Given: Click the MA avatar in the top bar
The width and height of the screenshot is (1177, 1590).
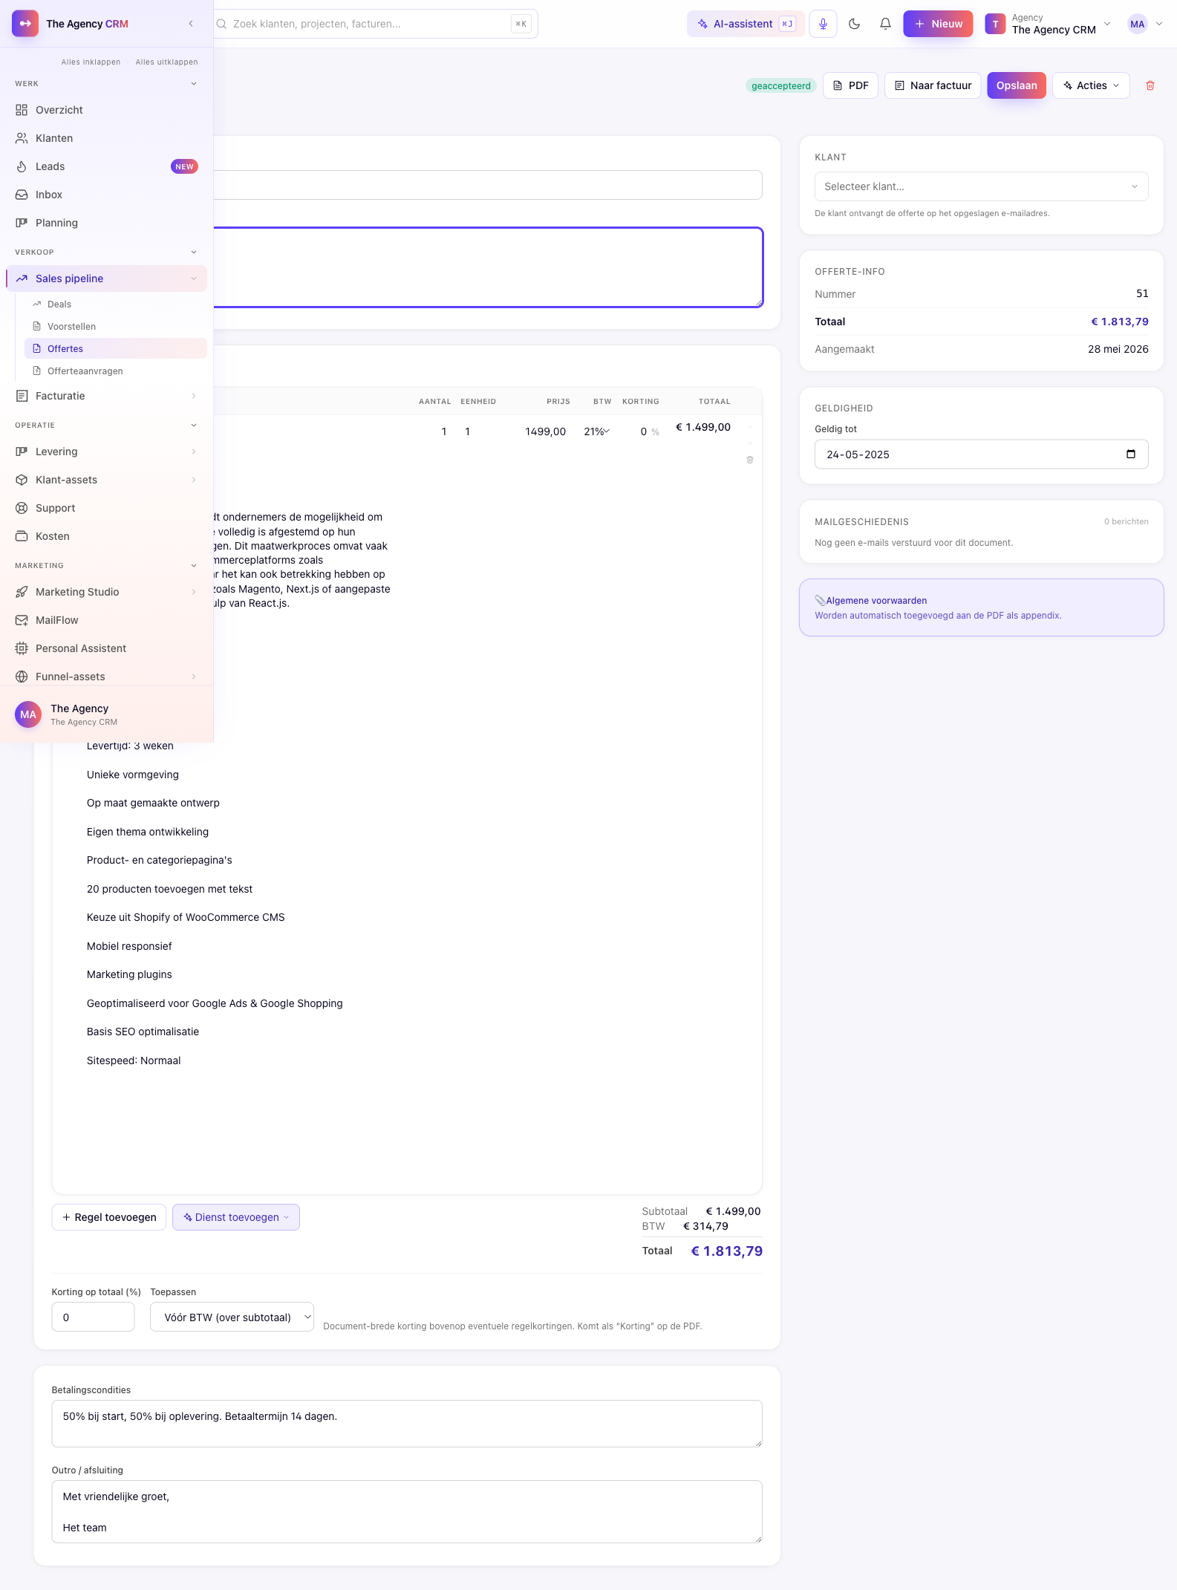Looking at the screenshot, I should (x=1137, y=24).
